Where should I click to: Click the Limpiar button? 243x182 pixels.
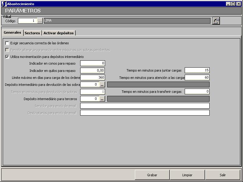click(187, 175)
